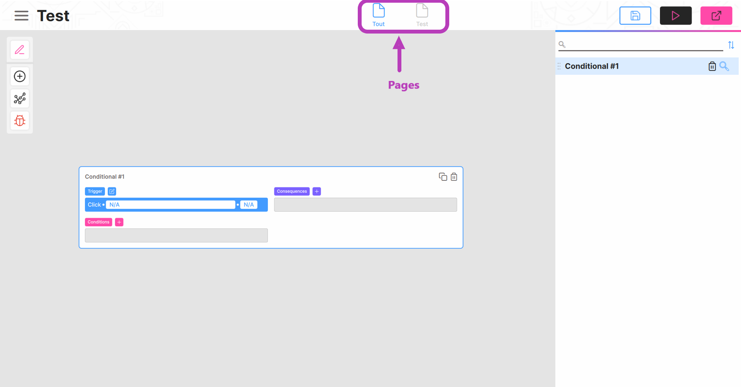Delete Conditional #1 from the sidebar list

pos(712,66)
